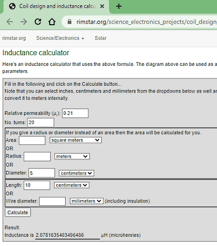Open the Solar menu item
The width and height of the screenshot is (217, 246).
point(100,38)
